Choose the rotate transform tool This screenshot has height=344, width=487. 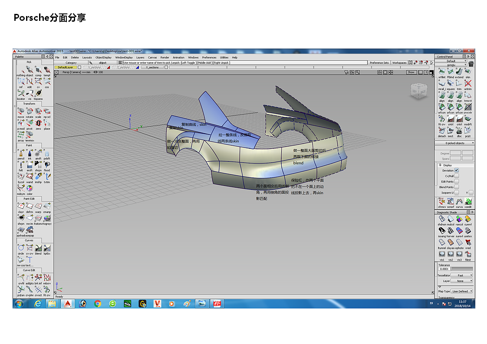[x=30, y=112]
